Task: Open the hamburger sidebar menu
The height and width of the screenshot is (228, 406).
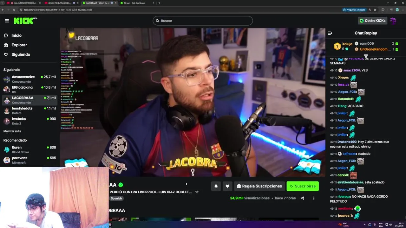Action: tap(7, 21)
